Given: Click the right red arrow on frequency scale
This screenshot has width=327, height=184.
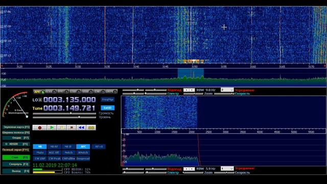Looking at the screenshot, I should [x=324, y=66].
